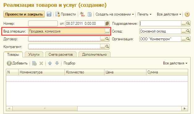Click the Провести document post icon

(57, 14)
